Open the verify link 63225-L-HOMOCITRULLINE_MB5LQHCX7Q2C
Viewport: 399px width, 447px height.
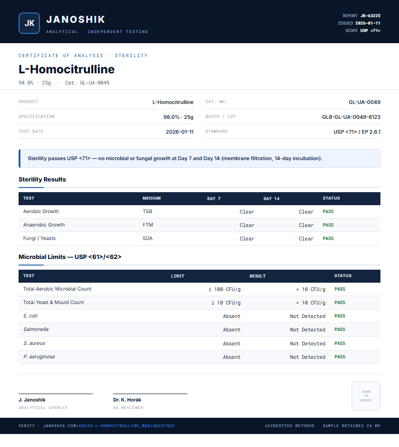pyautogui.click(x=127, y=426)
